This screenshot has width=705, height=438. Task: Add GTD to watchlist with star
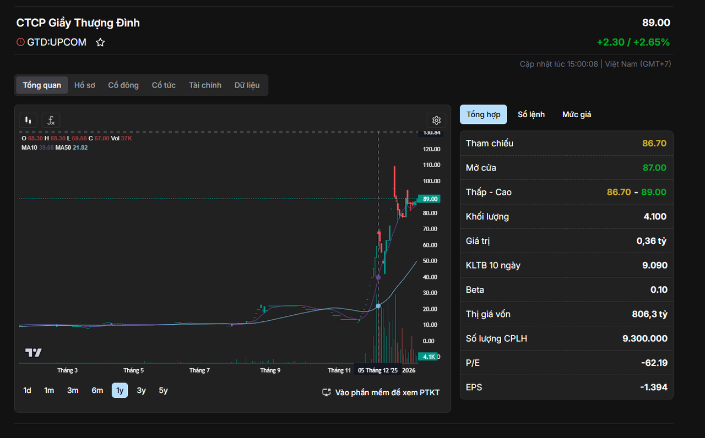[x=100, y=42]
